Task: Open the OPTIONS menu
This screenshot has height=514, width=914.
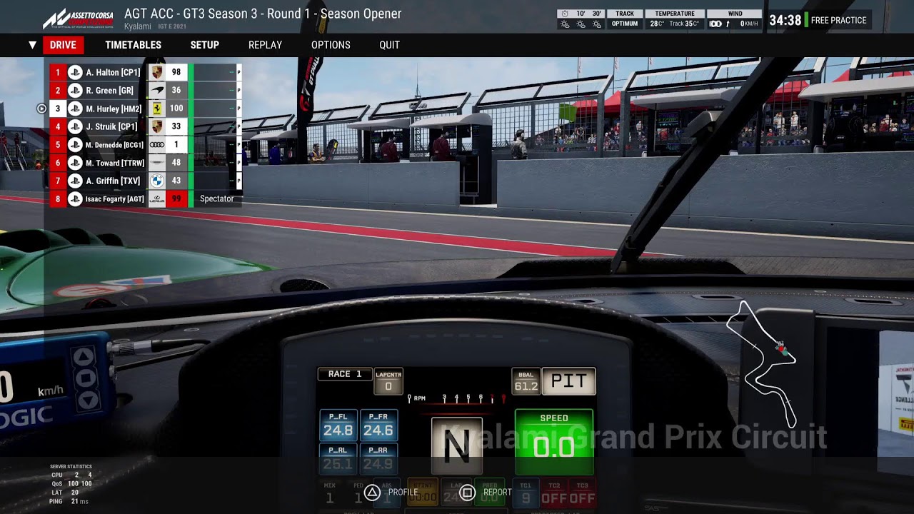Action: tap(331, 45)
